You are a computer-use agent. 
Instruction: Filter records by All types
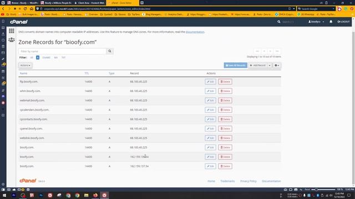pos(32,57)
